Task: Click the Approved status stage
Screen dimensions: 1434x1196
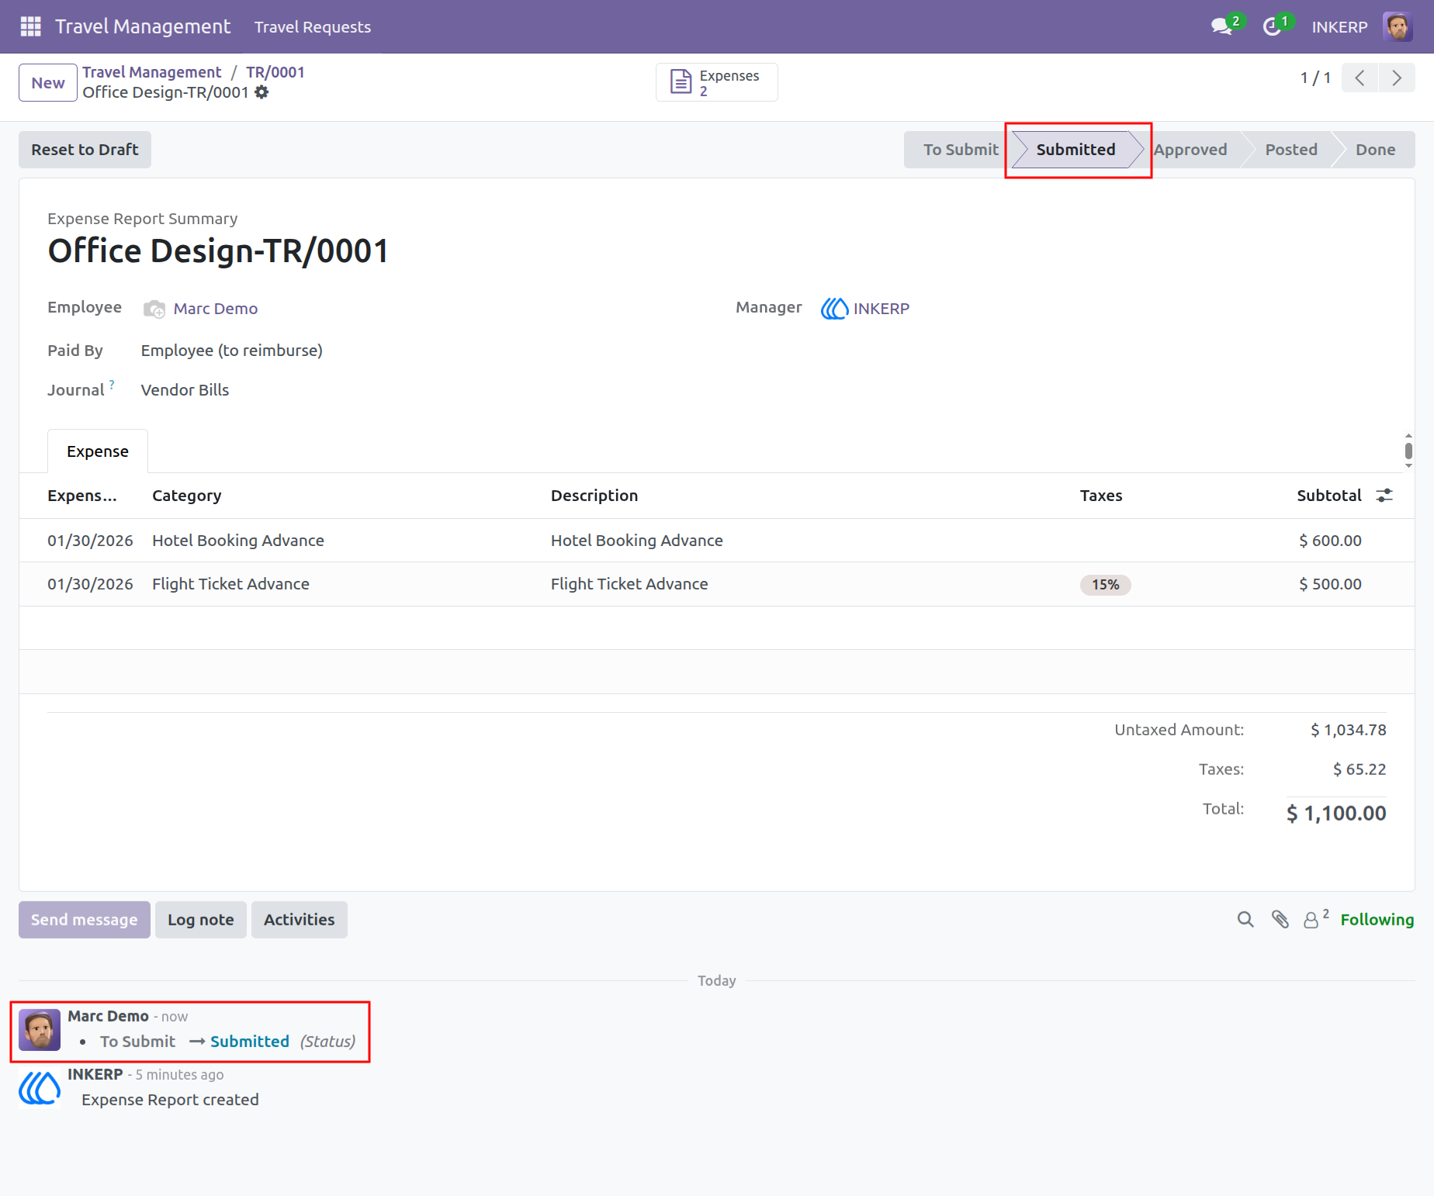Action: 1190,150
